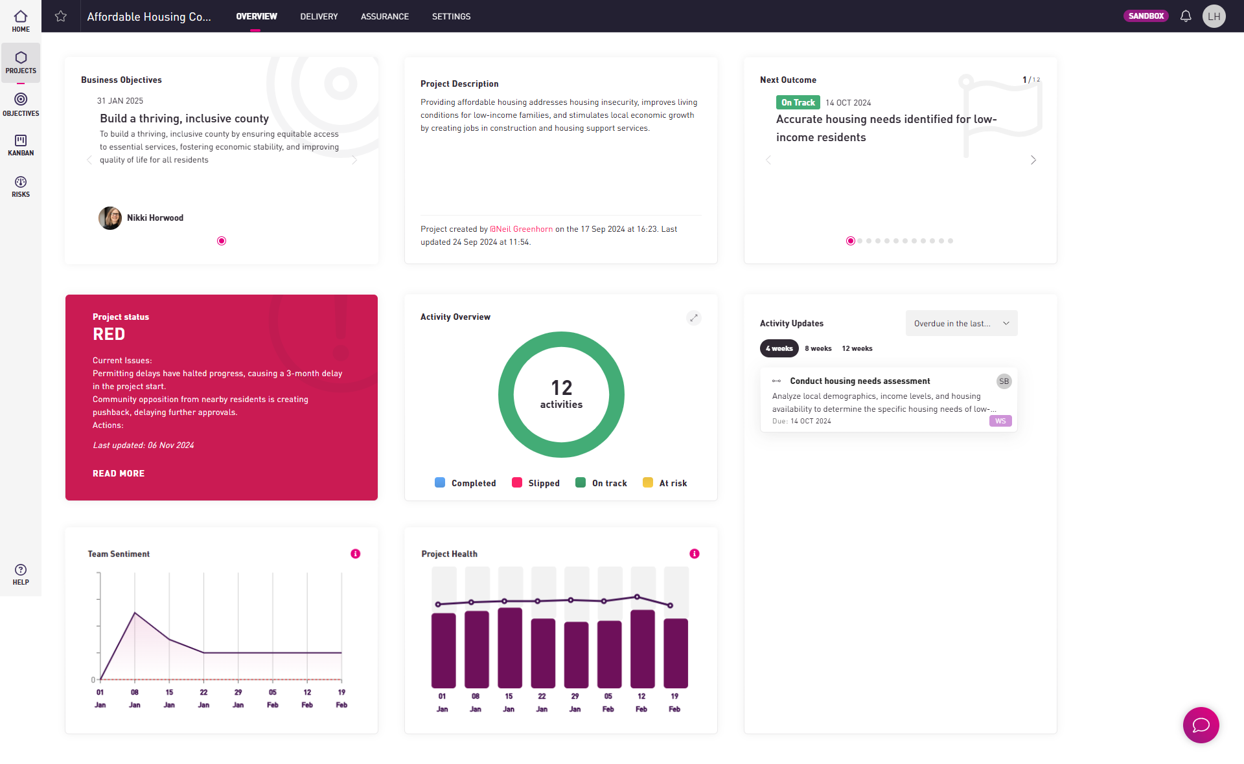
Task: Show Team Sentiment info tooltip
Action: coord(356,554)
